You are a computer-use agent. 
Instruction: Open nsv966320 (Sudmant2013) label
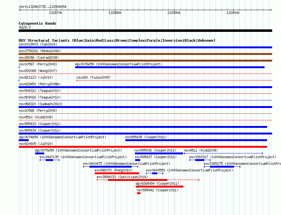[41, 104]
